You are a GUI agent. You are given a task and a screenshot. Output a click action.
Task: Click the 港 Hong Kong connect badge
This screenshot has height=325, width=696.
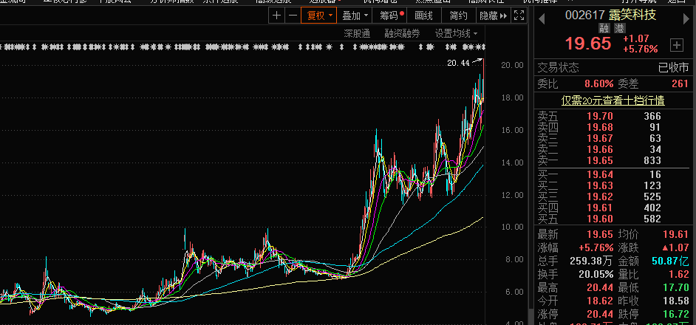coord(618,28)
